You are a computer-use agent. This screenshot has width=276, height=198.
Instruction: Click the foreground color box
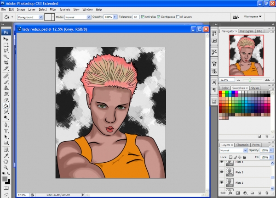point(5,179)
